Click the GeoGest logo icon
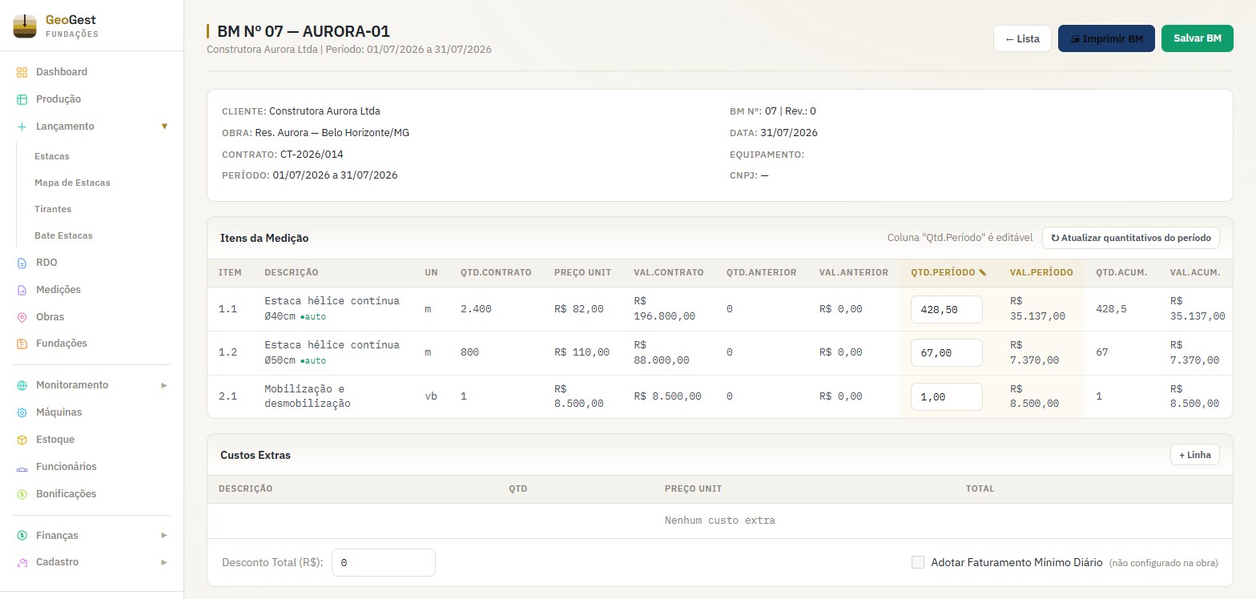1256x599 pixels. click(25, 26)
